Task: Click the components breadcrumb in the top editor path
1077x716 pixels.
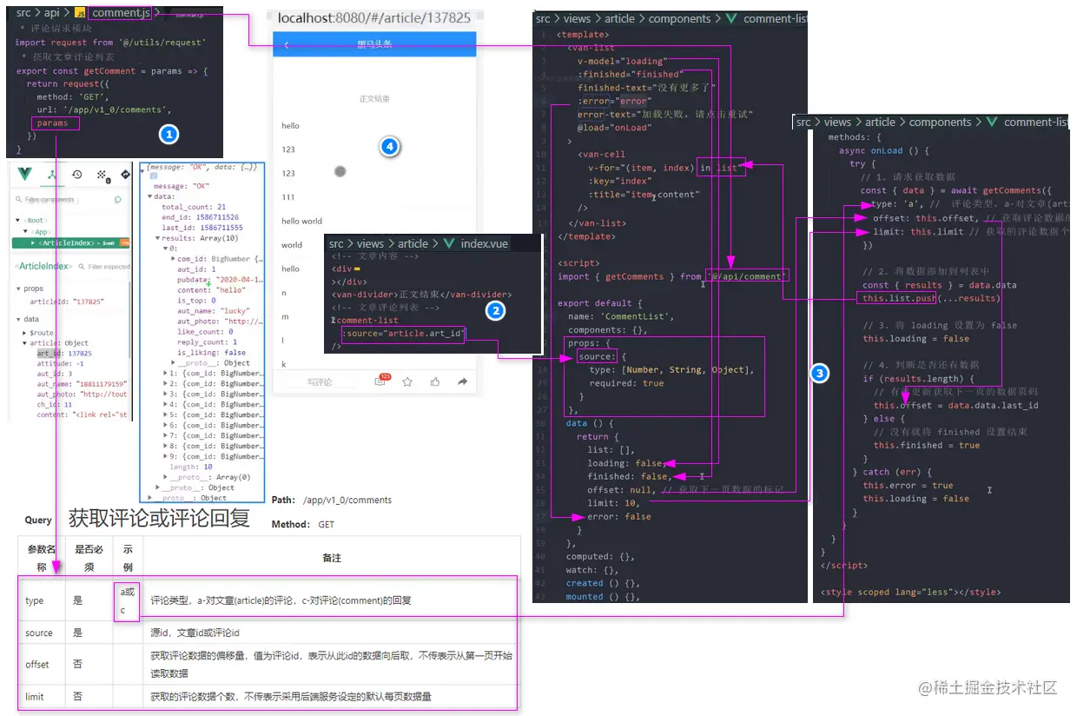Action: pos(680,18)
